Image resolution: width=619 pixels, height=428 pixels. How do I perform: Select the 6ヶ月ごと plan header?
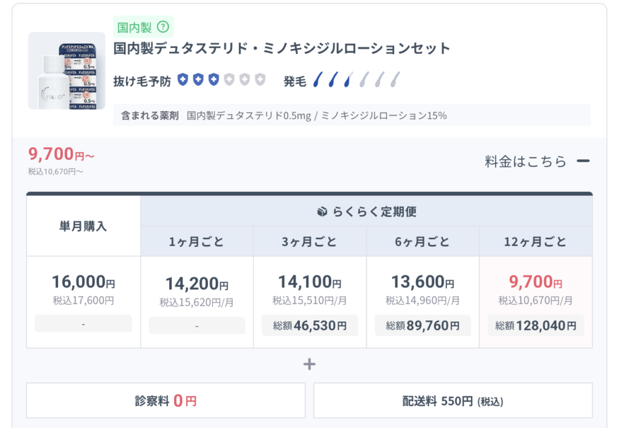tap(423, 242)
